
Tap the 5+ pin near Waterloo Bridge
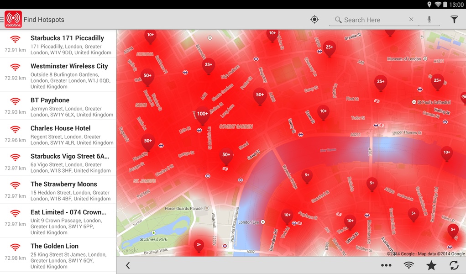(x=307, y=176)
